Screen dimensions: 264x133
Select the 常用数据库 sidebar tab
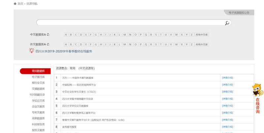38,71
